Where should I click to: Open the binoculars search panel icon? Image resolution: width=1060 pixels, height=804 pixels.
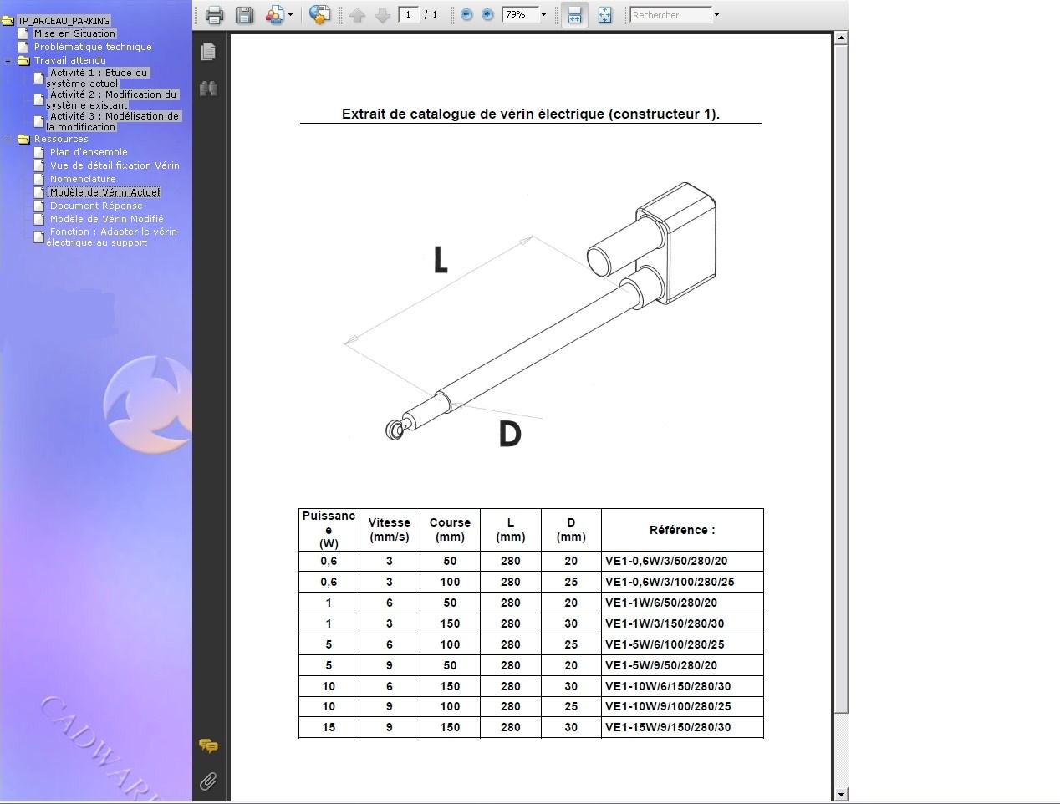click(x=208, y=89)
